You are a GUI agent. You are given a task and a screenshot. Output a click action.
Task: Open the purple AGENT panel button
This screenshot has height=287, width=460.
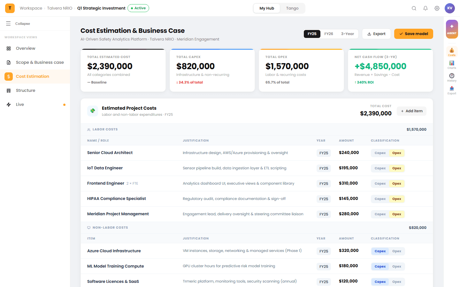(x=452, y=29)
